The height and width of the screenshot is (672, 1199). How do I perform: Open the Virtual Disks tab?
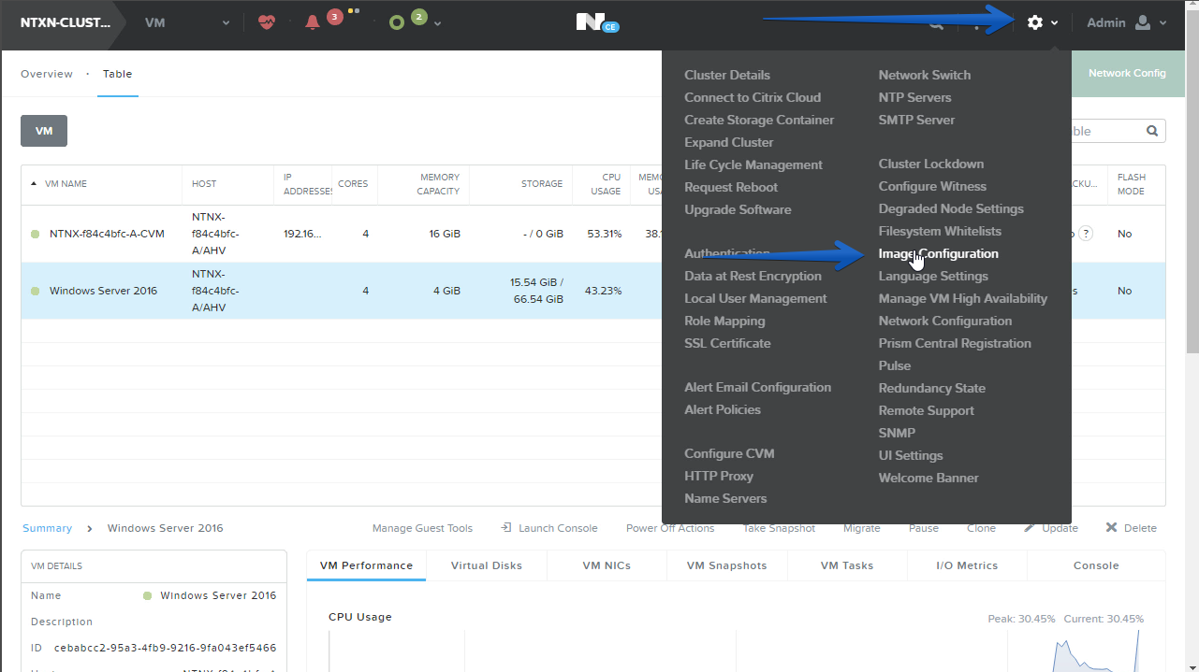click(x=487, y=565)
